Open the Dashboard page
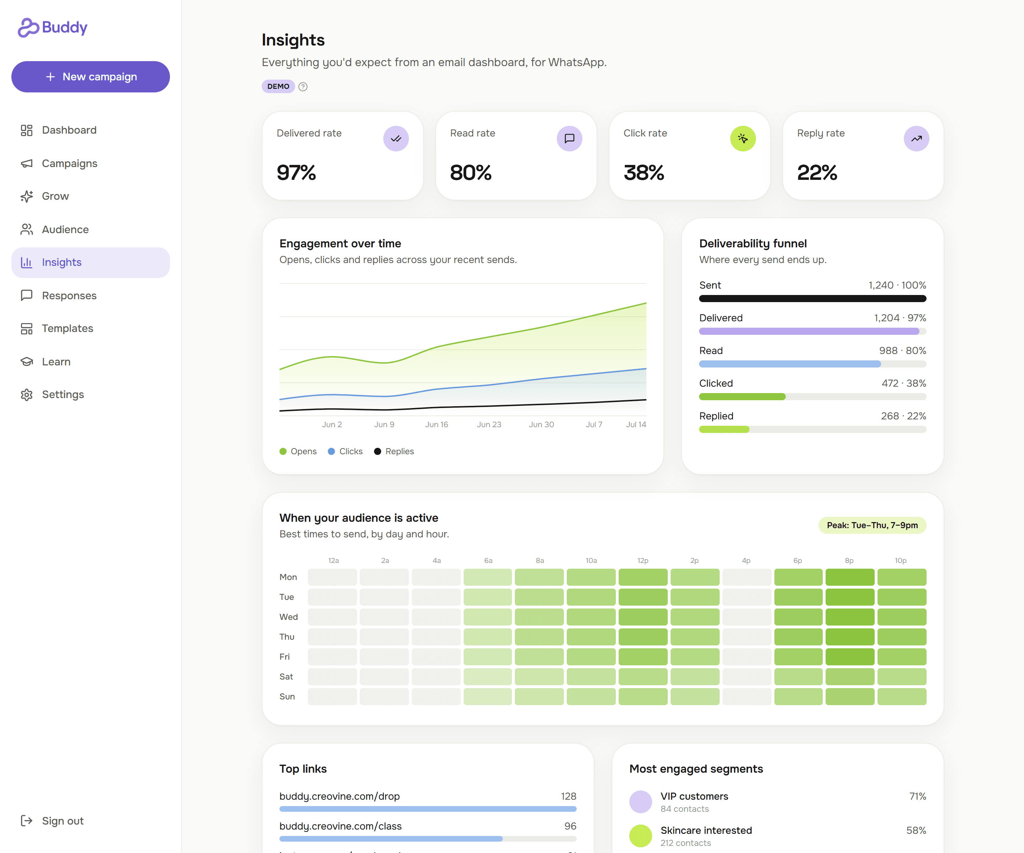Screen dimensions: 1024x853 [x=91, y=130]
